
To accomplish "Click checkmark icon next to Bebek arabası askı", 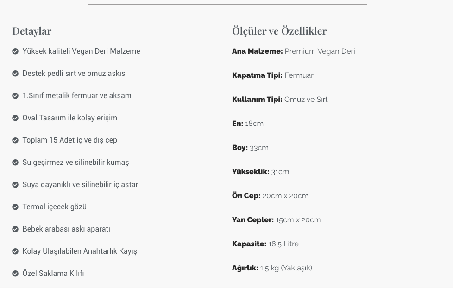I will point(15,229).
